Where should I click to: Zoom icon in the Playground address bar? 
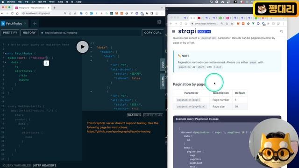(65, 14)
